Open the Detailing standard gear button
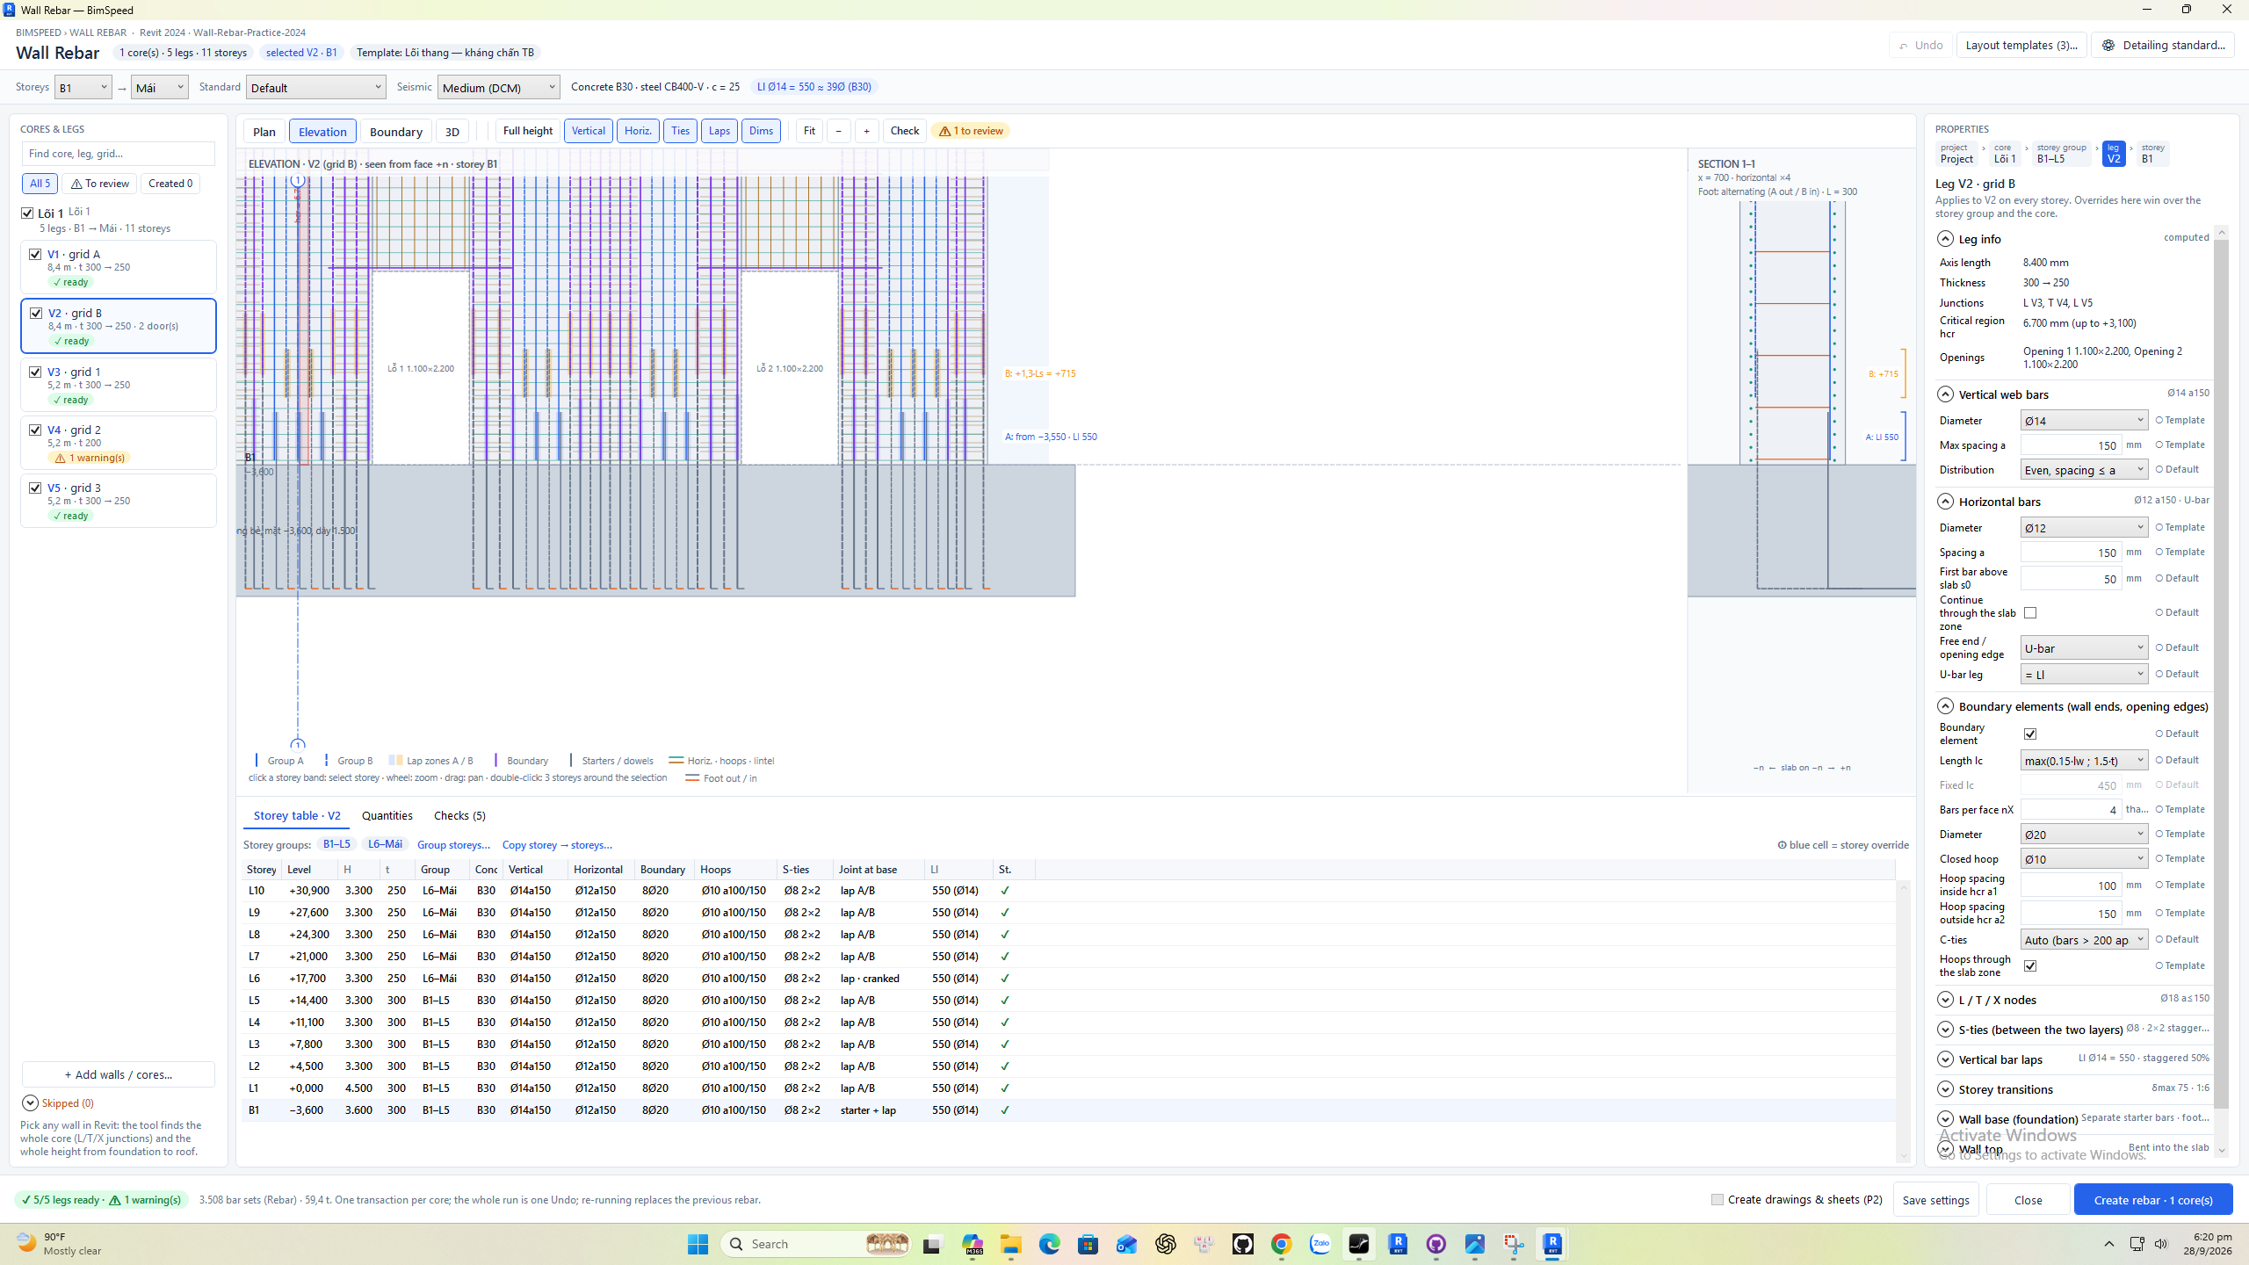Viewport: 2249px width, 1265px height. tap(2163, 45)
